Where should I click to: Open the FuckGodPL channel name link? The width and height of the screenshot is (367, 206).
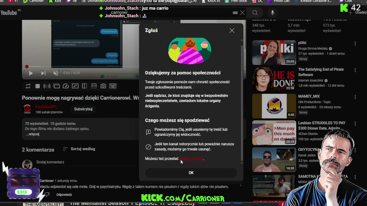click(x=46, y=107)
